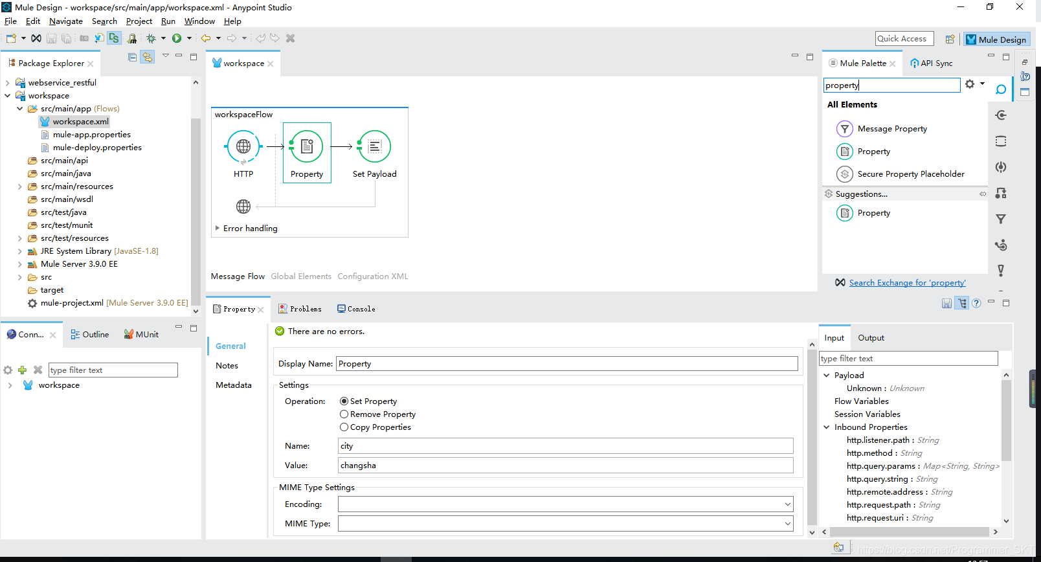1041x562 pixels.
Task: Collapse the workspace project node
Action: coord(7,96)
